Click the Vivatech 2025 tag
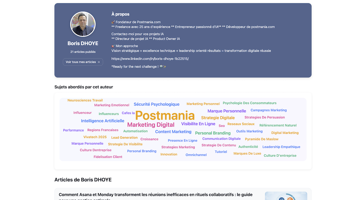 pos(95,137)
